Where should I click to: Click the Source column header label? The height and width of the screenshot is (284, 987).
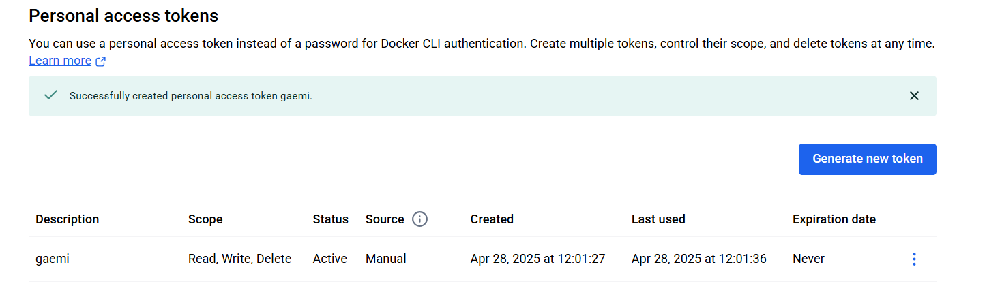[385, 219]
